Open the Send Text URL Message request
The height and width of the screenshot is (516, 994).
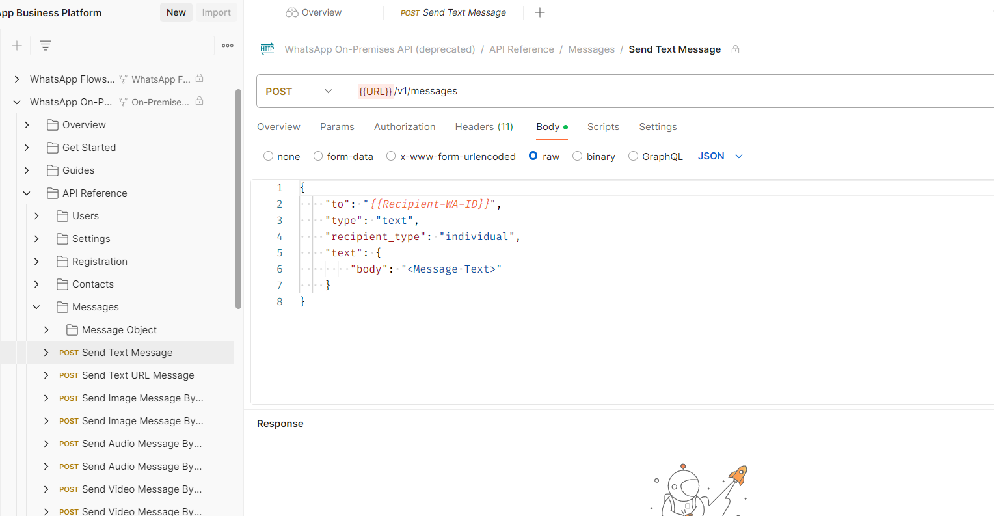[138, 375]
